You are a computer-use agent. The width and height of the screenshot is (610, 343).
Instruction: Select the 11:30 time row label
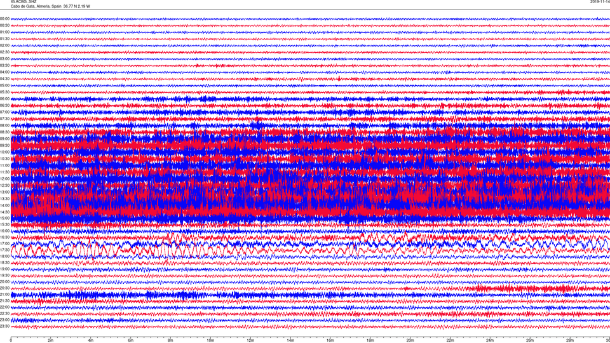pyautogui.click(x=4, y=172)
